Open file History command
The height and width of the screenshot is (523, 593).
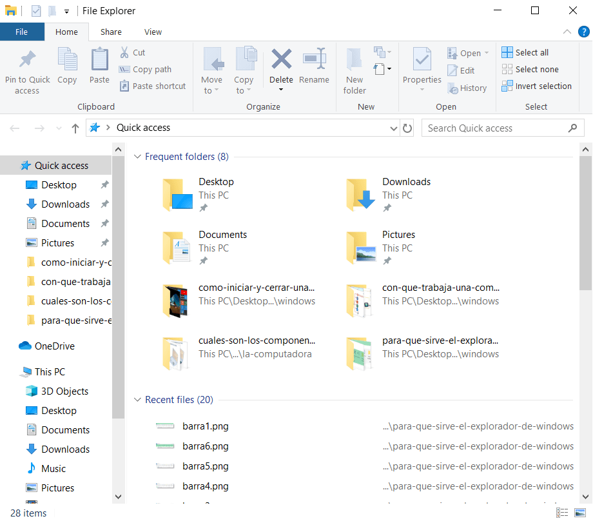[x=467, y=88]
